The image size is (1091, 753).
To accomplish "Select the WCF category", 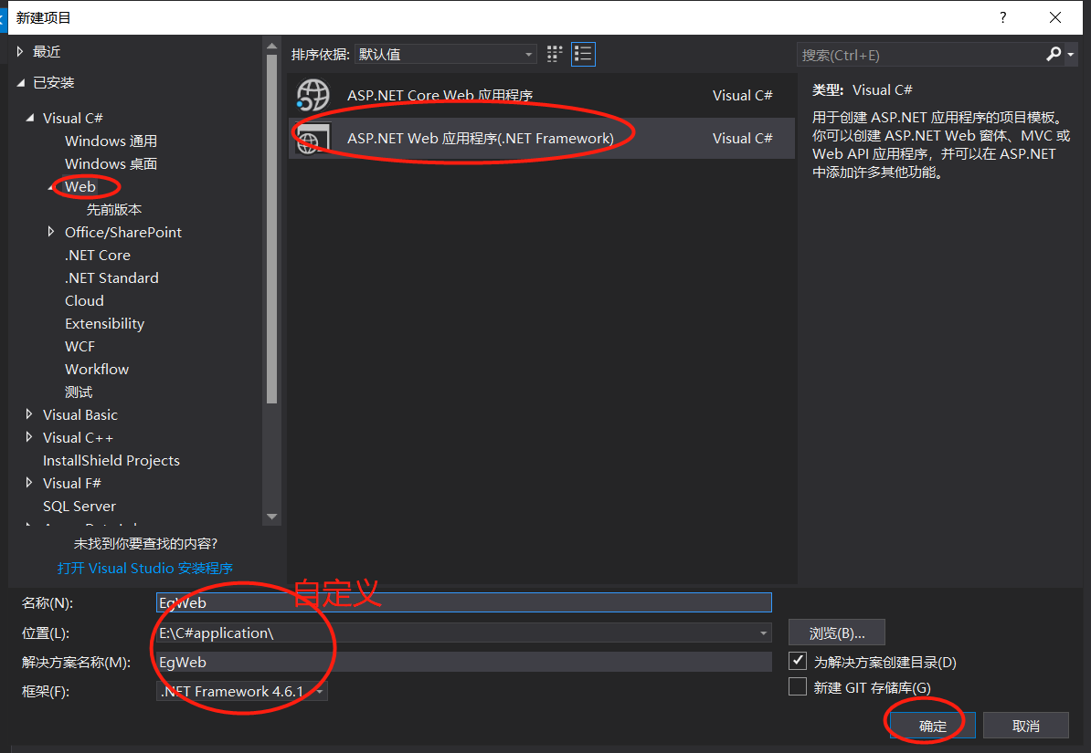I will [x=79, y=346].
